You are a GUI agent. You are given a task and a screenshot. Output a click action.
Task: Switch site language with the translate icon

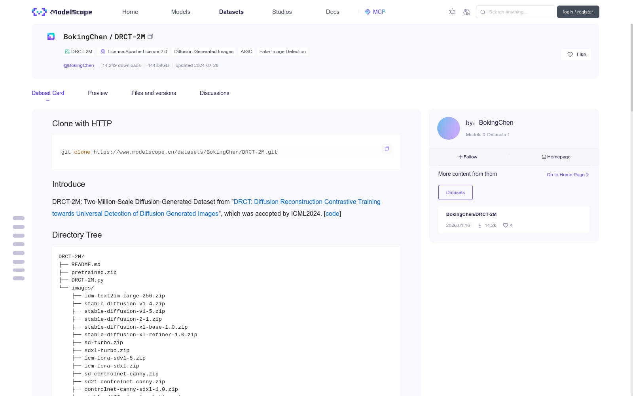(466, 12)
